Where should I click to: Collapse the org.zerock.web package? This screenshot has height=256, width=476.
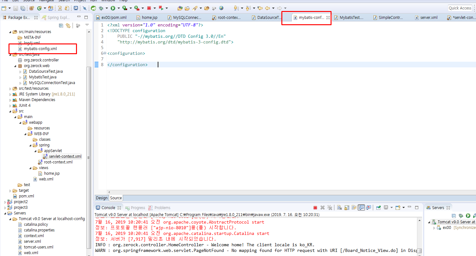(x=15, y=66)
